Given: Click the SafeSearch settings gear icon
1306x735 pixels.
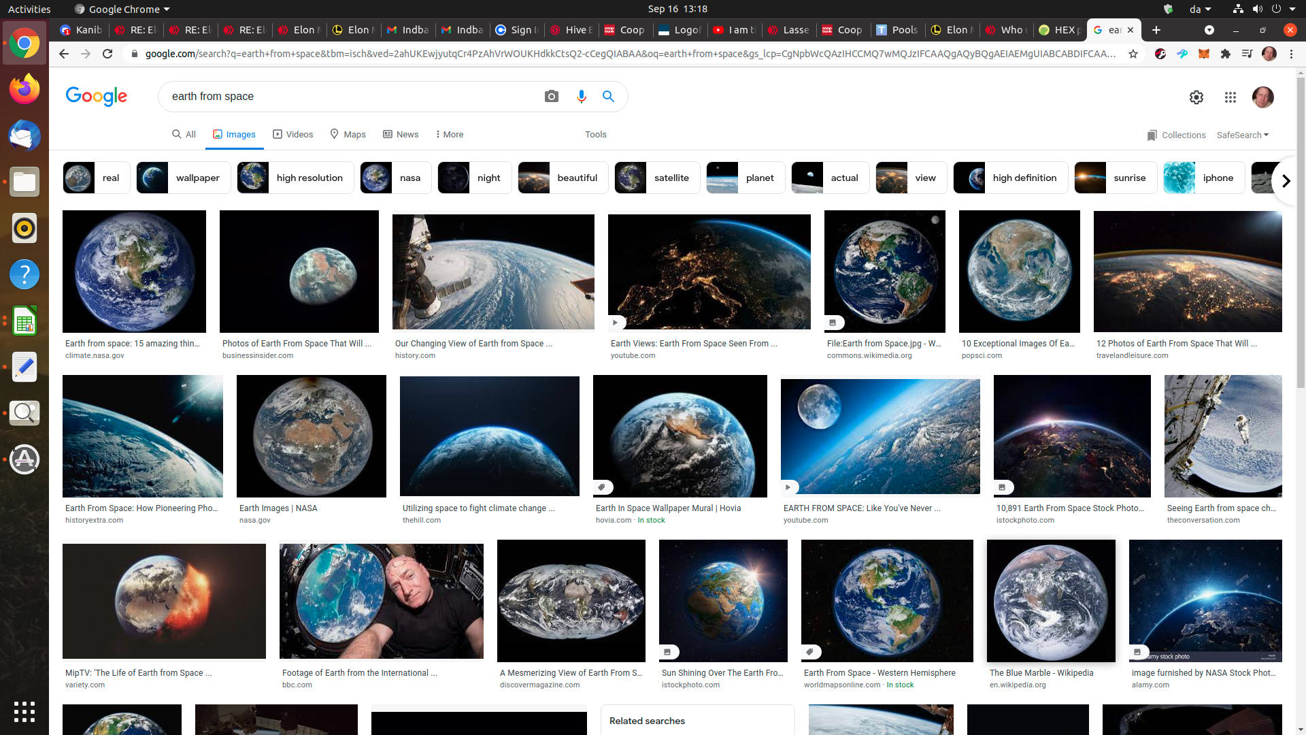Looking at the screenshot, I should [x=1196, y=96].
